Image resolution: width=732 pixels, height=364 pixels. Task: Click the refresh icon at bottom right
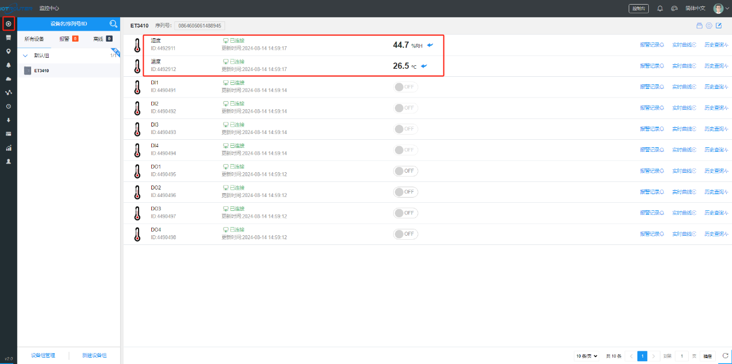(x=726, y=356)
